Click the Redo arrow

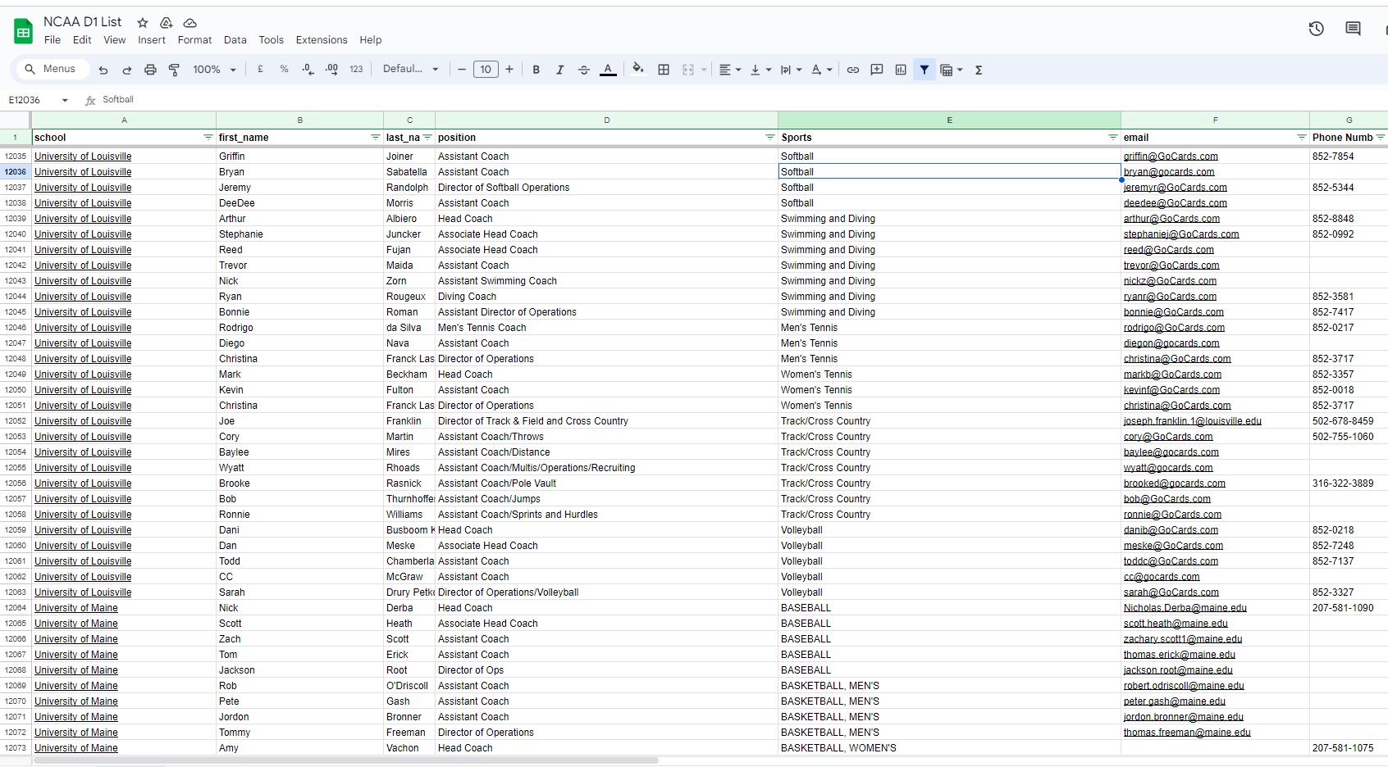(126, 70)
